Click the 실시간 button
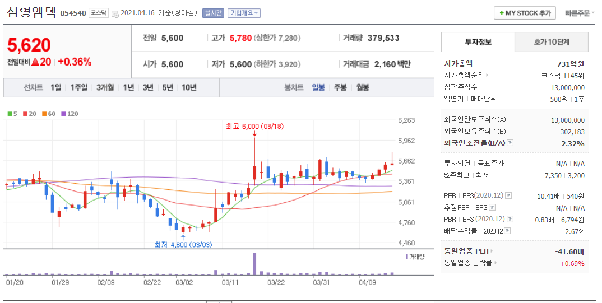The image size is (602, 303). 213,13
